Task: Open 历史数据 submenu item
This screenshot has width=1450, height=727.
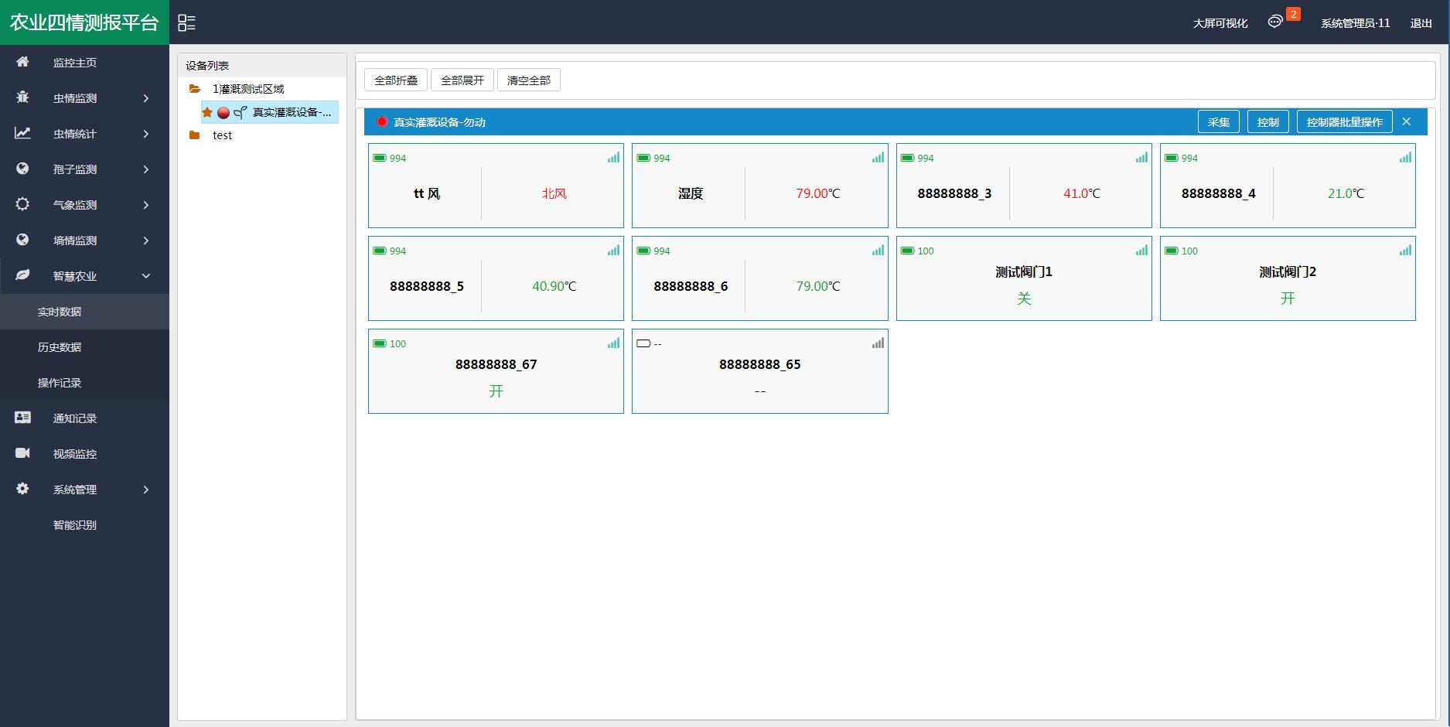Action: point(84,347)
